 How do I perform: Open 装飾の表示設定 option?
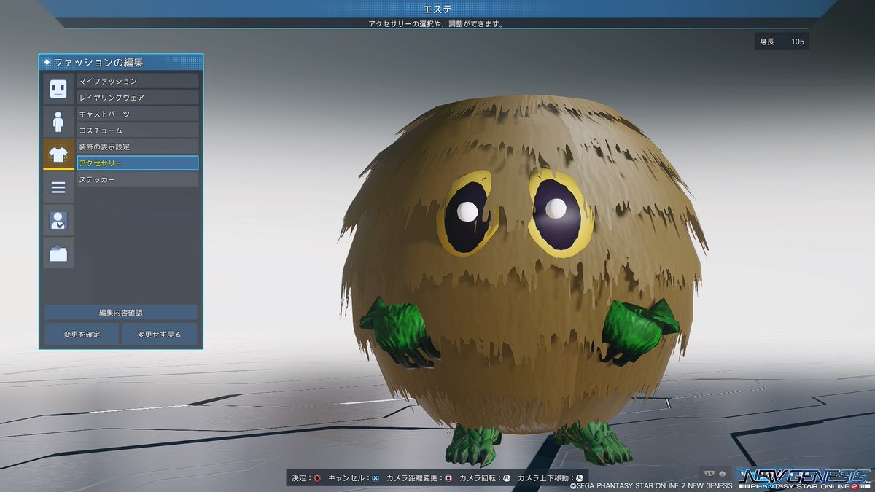(x=138, y=147)
